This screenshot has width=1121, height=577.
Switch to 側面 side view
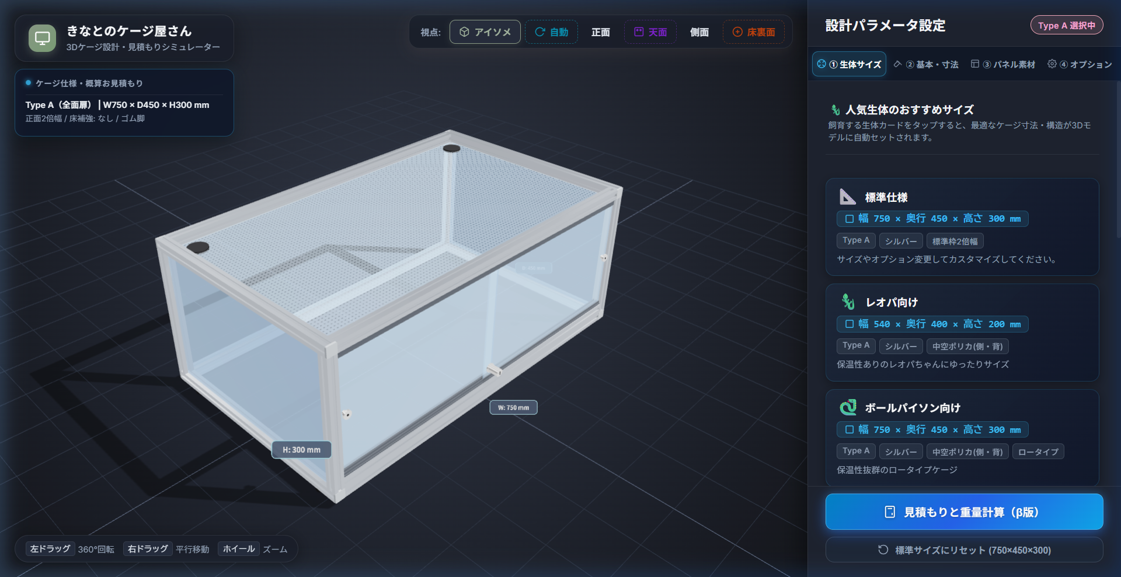point(699,32)
